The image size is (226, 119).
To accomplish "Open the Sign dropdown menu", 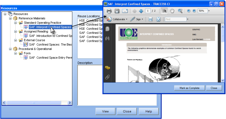I will [x=136, y=19].
